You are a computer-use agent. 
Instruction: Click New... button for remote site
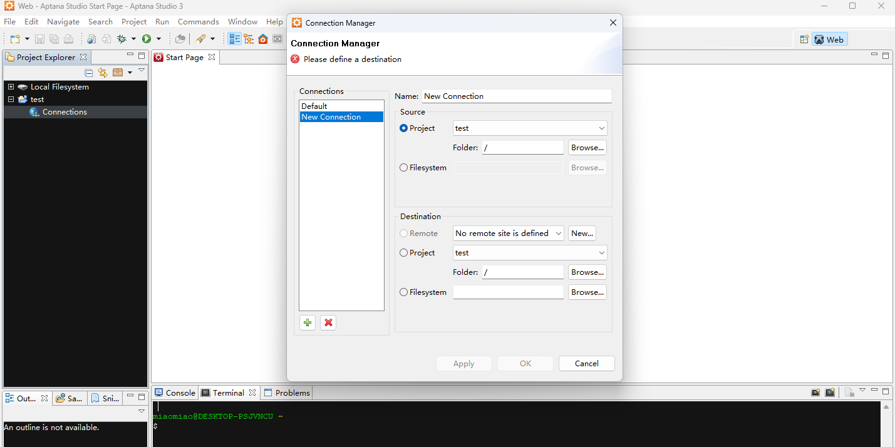[x=582, y=234]
